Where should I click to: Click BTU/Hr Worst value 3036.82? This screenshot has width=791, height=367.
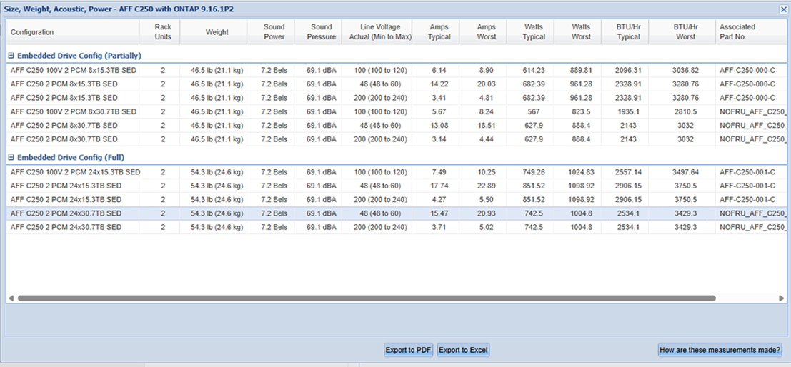click(685, 70)
